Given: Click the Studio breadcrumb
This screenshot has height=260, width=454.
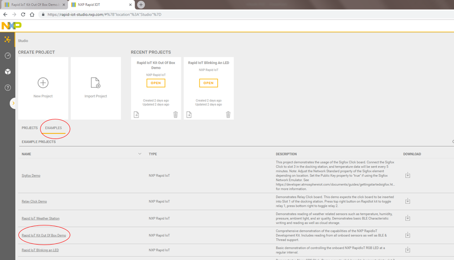Looking at the screenshot, I should [x=23, y=41].
